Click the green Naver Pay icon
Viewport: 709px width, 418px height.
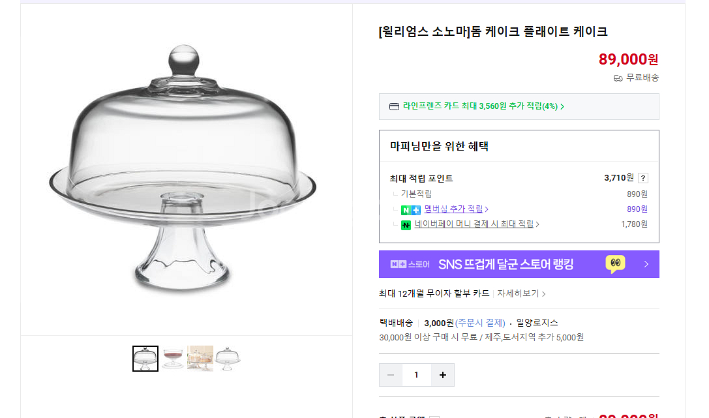405,224
